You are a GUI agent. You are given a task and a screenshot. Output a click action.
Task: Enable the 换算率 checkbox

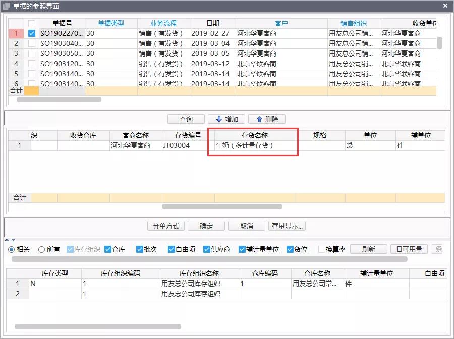point(322,249)
